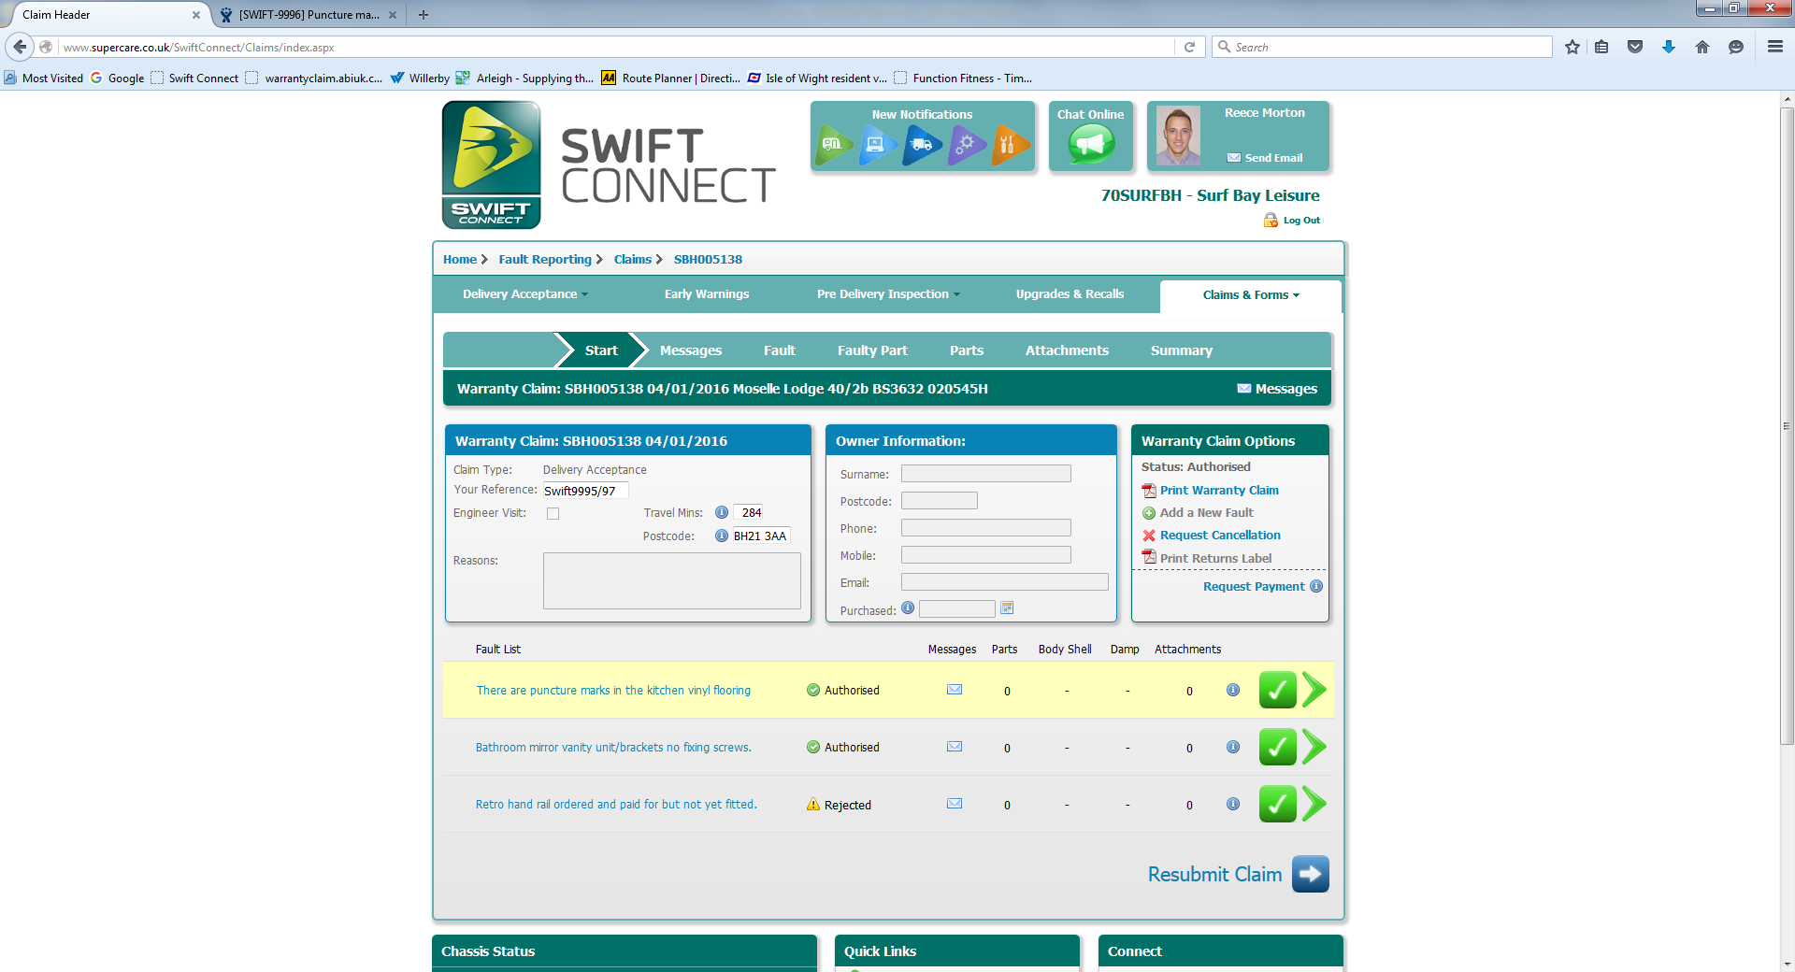
Task: Open the Upgrades & Recalls tab
Action: 1070,293
